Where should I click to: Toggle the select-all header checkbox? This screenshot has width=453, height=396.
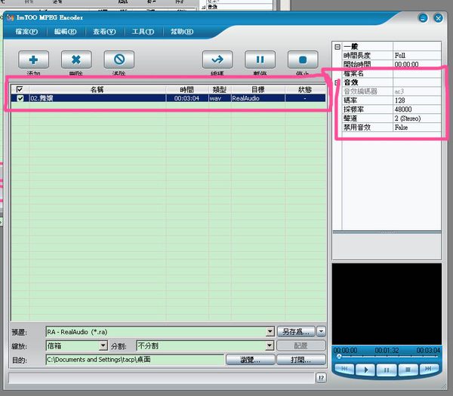20,89
